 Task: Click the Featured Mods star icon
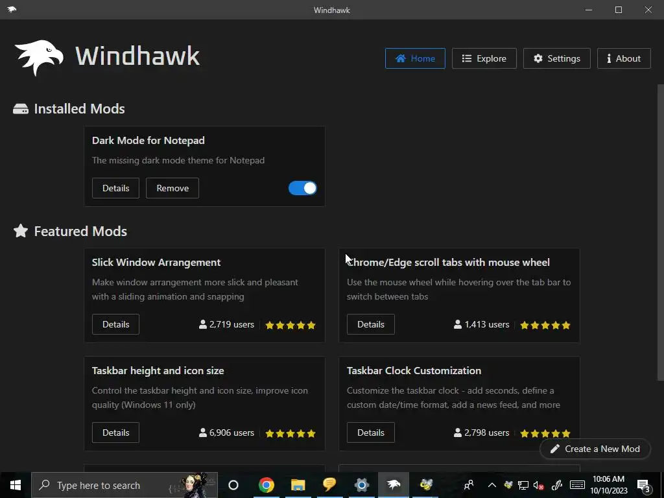click(x=21, y=231)
